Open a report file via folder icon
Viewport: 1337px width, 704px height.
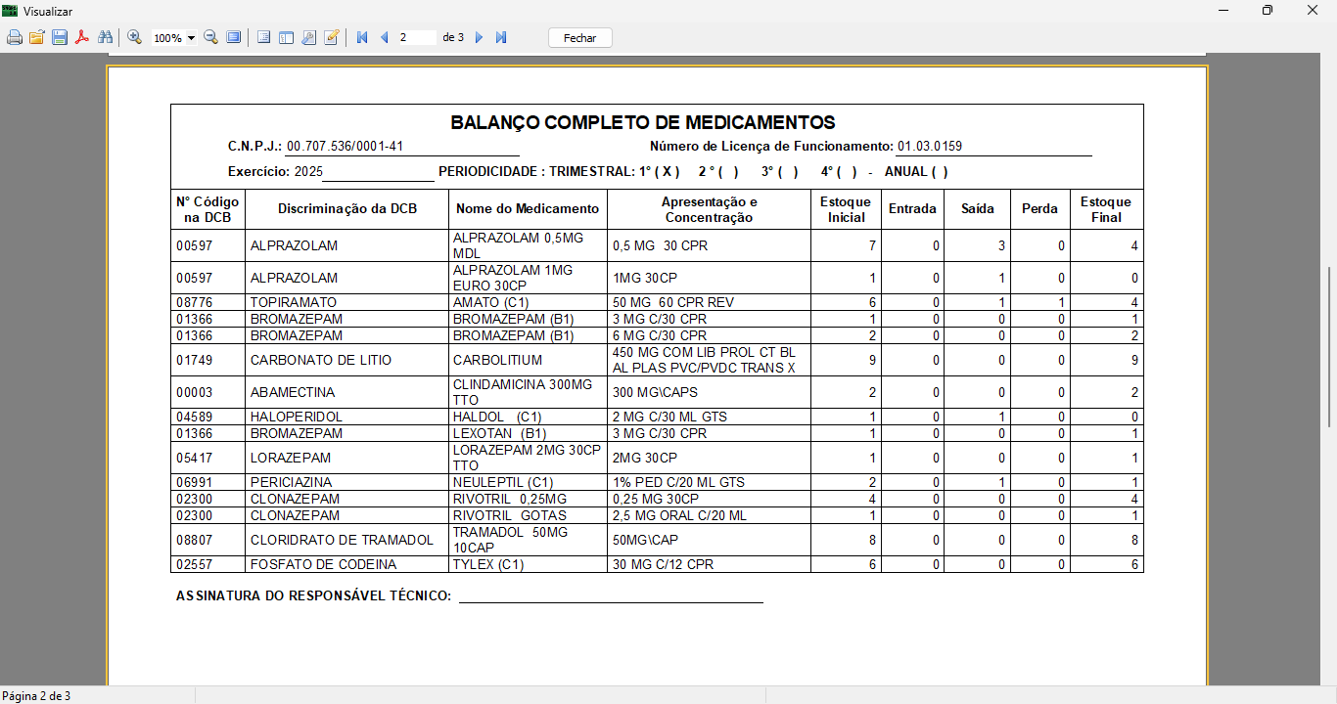37,38
